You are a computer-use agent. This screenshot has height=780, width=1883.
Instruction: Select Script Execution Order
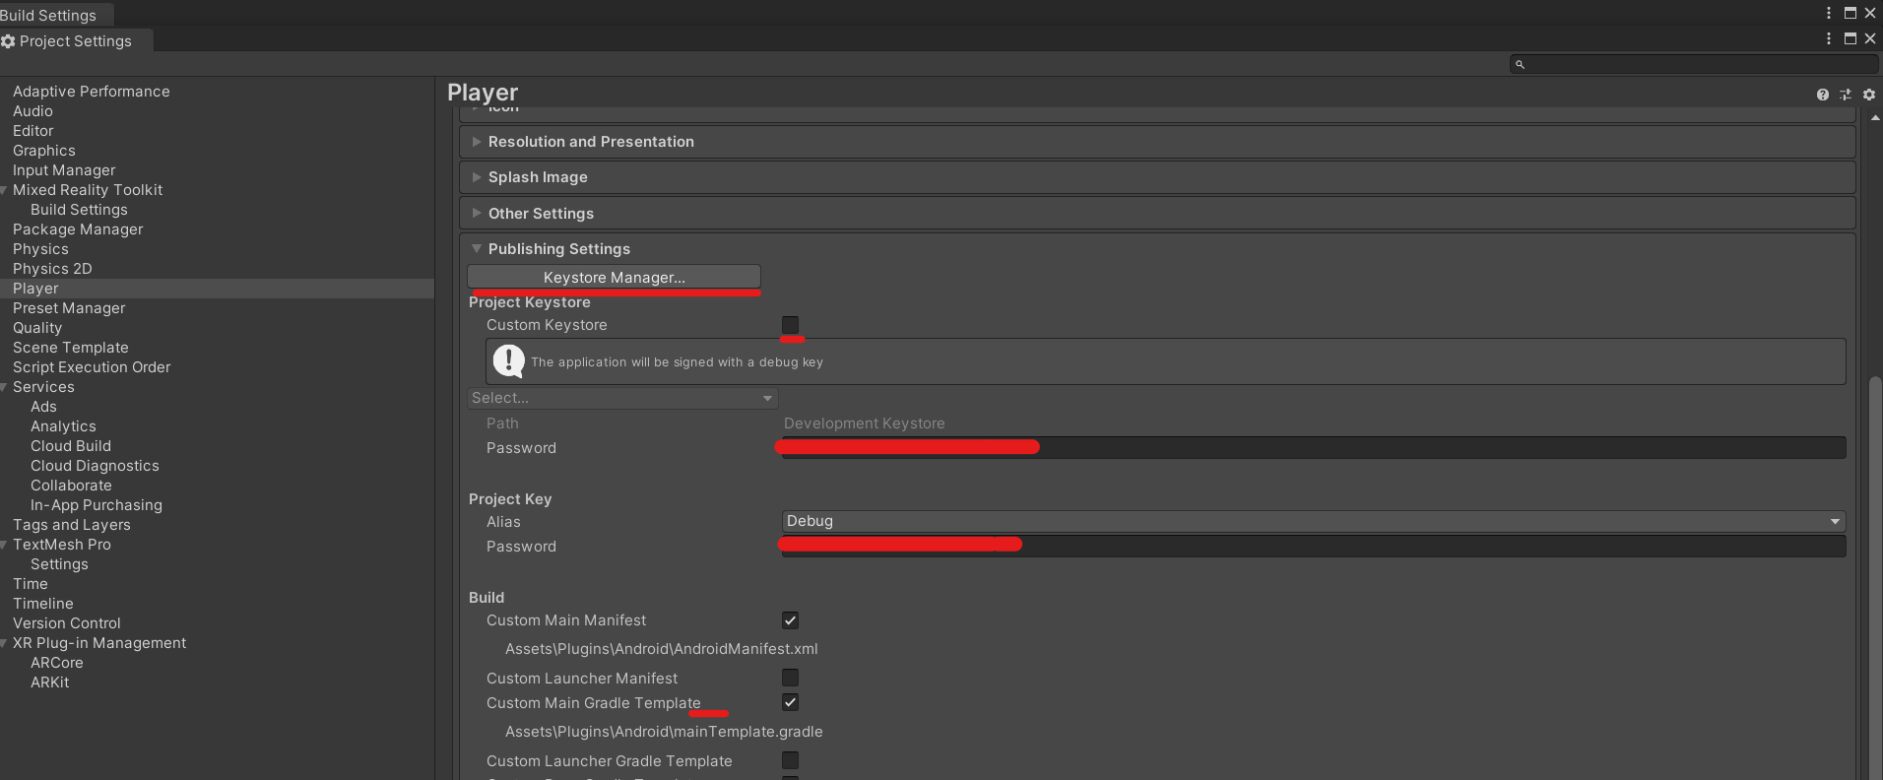click(x=92, y=367)
